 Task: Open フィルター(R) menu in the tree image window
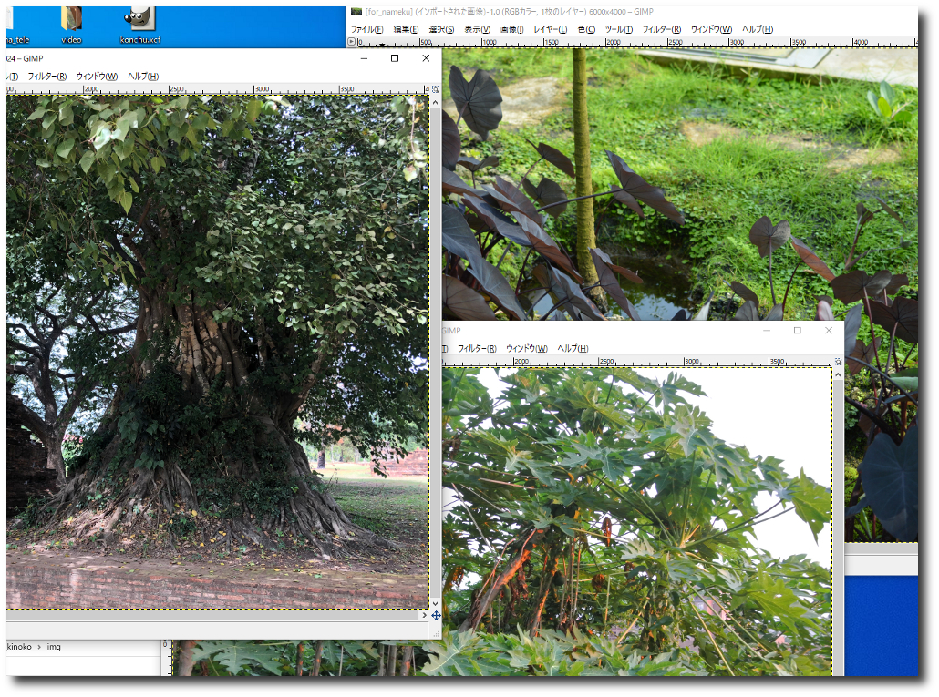46,76
